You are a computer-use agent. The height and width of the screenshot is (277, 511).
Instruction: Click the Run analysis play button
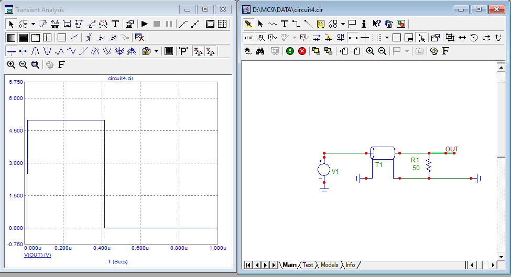pos(144,24)
